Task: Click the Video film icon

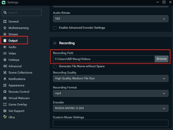Action: 5,53
